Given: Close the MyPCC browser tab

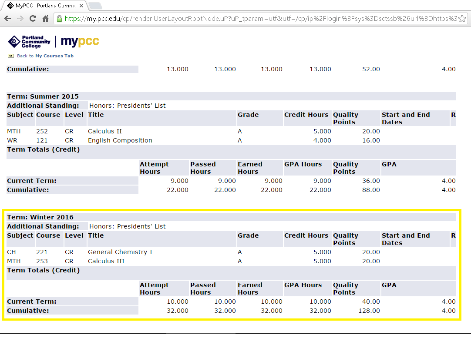Looking at the screenshot, I should (x=81, y=6).
